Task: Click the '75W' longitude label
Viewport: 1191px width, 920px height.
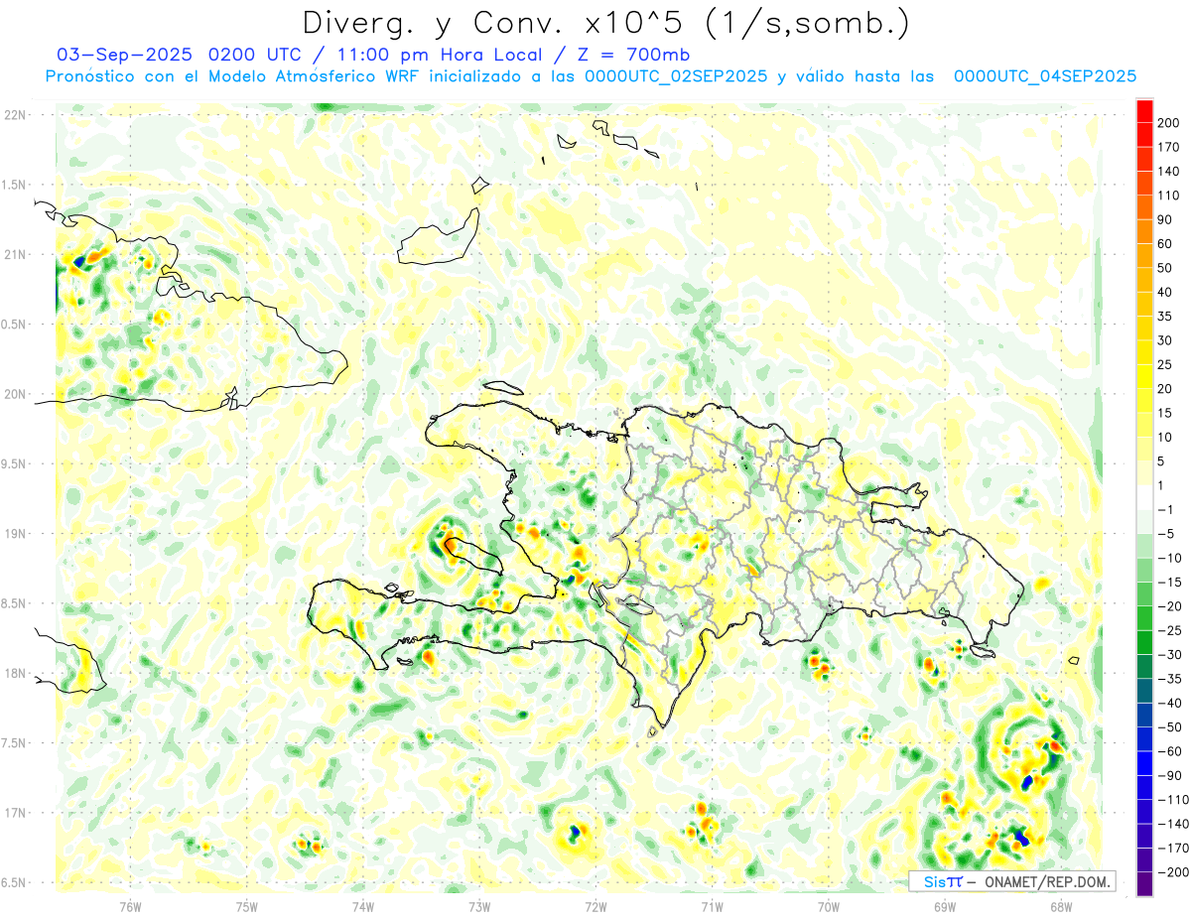Action: (x=246, y=906)
